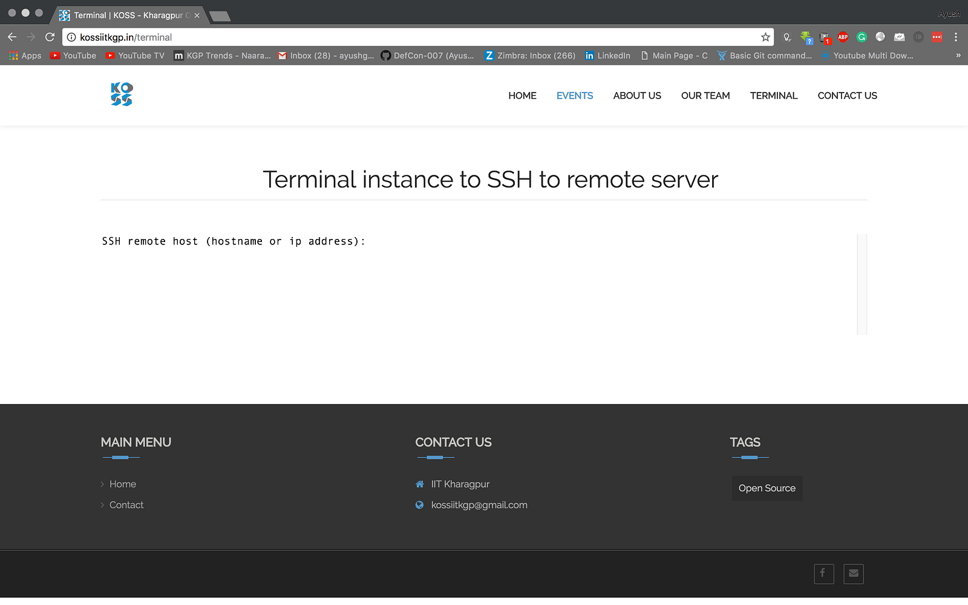Screen dimensions: 968x605
Task: Select TERMINAL in the site navigation
Action: (x=774, y=96)
